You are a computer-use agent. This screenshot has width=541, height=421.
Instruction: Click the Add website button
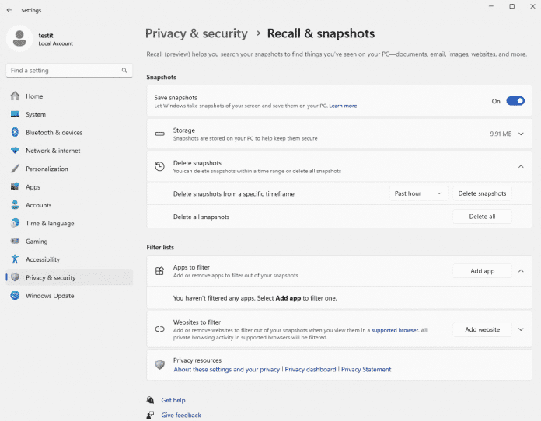coord(482,329)
